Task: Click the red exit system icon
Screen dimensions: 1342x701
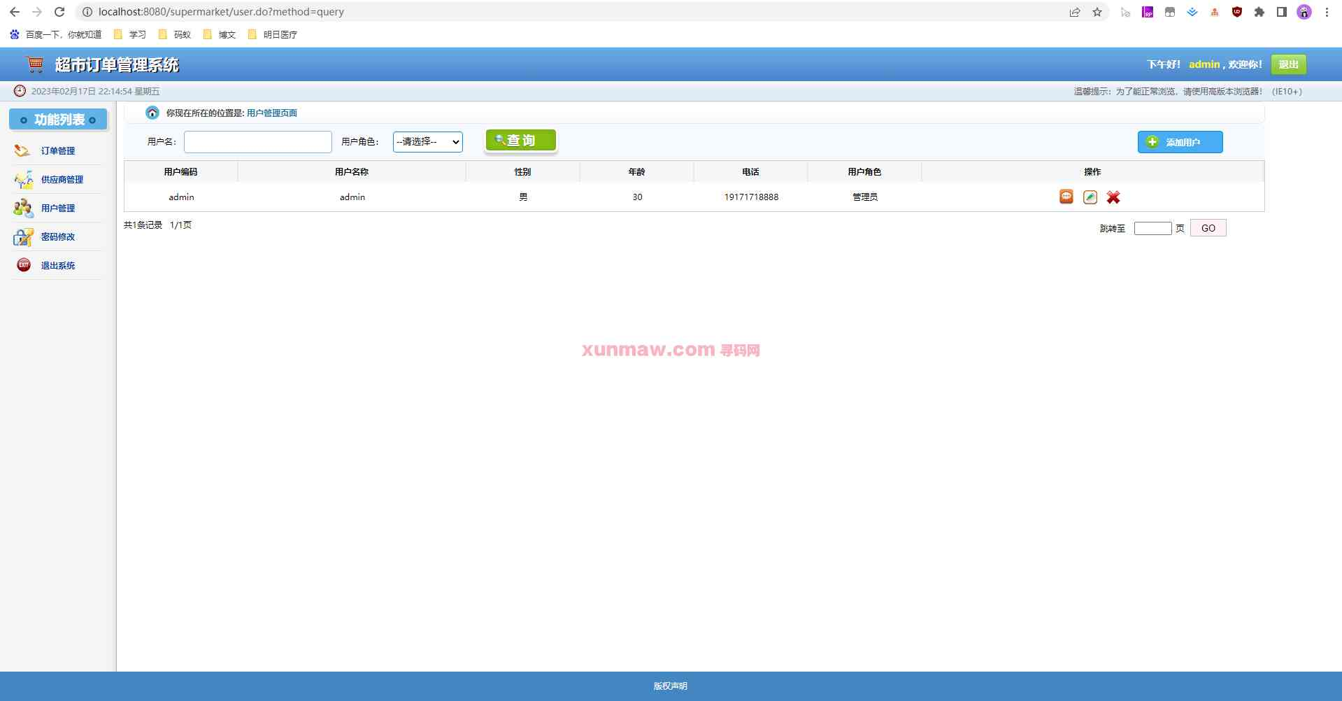Action: point(24,265)
